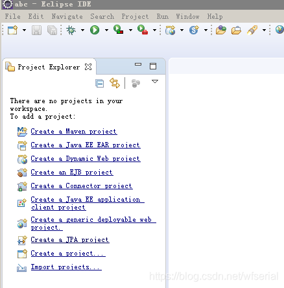Open the Edit menu
Image resolution: width=284 pixels, height=288 pixels.
tap(36, 16)
